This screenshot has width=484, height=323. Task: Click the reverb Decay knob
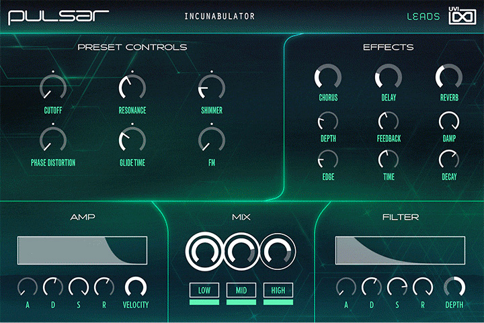[449, 159]
